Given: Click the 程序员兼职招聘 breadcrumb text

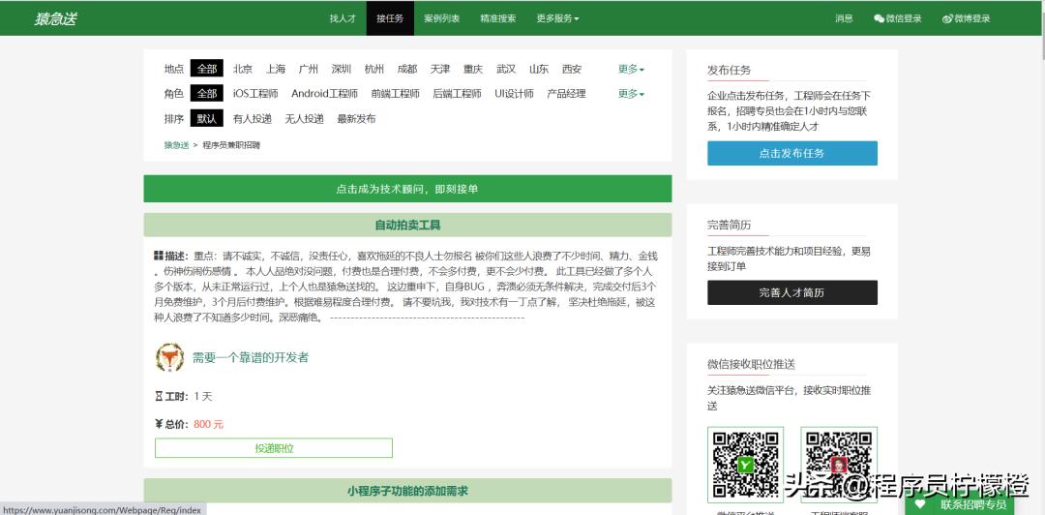Looking at the screenshot, I should pos(231,145).
